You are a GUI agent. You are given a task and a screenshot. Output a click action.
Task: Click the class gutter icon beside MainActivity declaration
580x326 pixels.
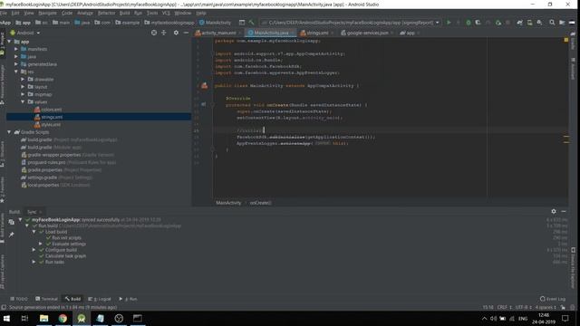click(x=204, y=86)
